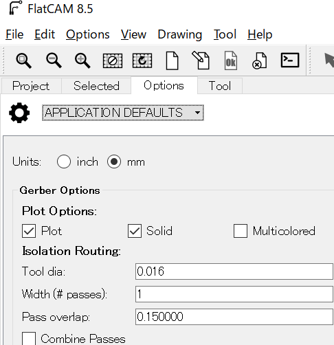Open the Drawing menu
The image size is (334, 345).
point(180,34)
